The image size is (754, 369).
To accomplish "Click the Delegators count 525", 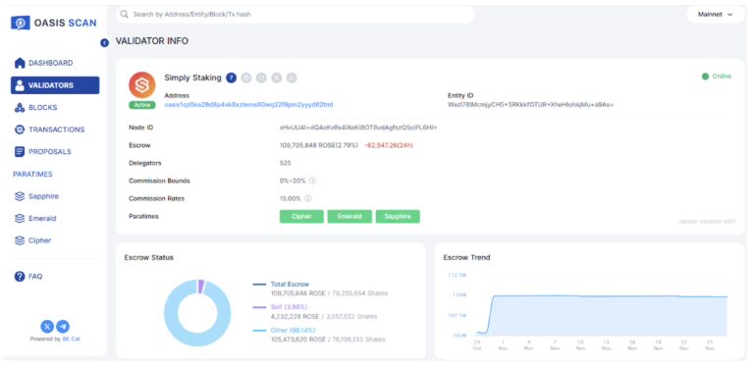I will tap(285, 163).
